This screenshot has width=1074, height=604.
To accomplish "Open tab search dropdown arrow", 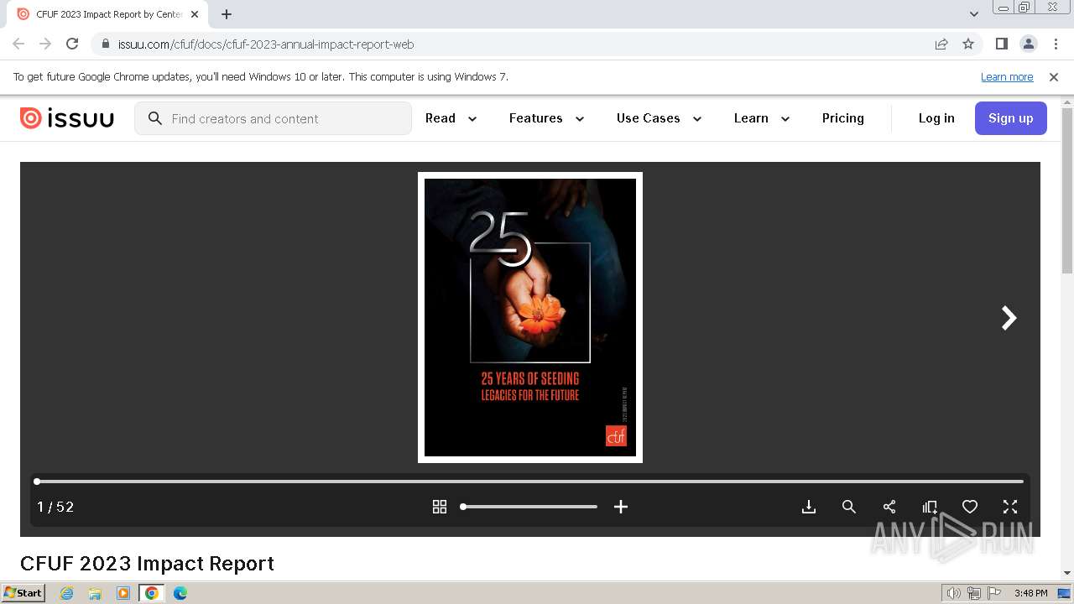I will (974, 14).
